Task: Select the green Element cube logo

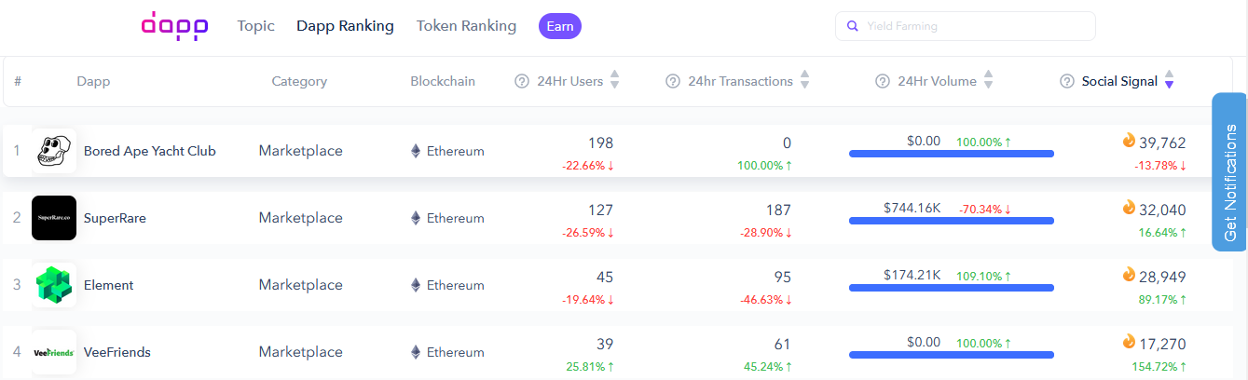Action: (x=54, y=285)
